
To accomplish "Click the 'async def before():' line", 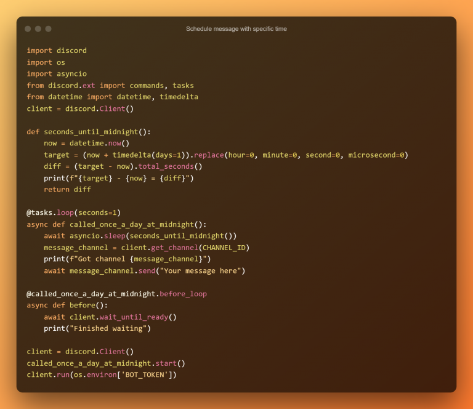I will click(x=67, y=306).
